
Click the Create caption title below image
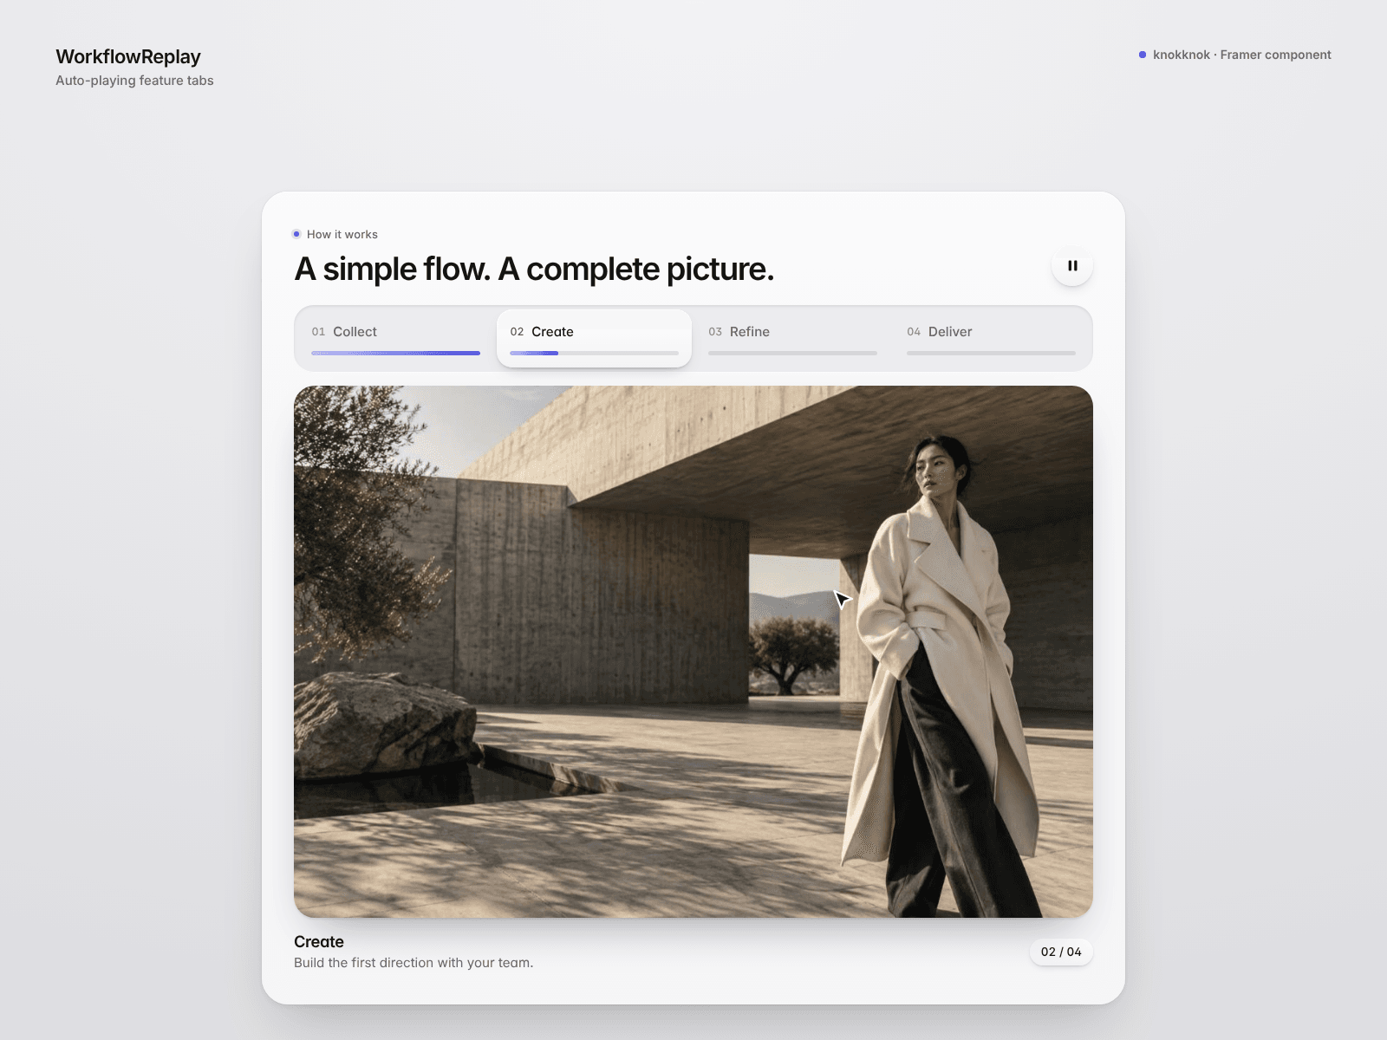(x=319, y=942)
